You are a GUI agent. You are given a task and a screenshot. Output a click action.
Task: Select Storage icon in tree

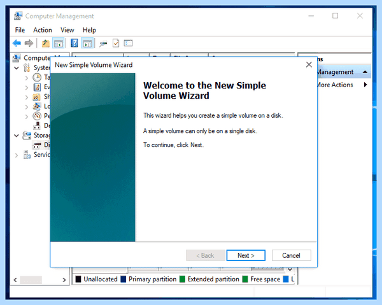pos(27,135)
